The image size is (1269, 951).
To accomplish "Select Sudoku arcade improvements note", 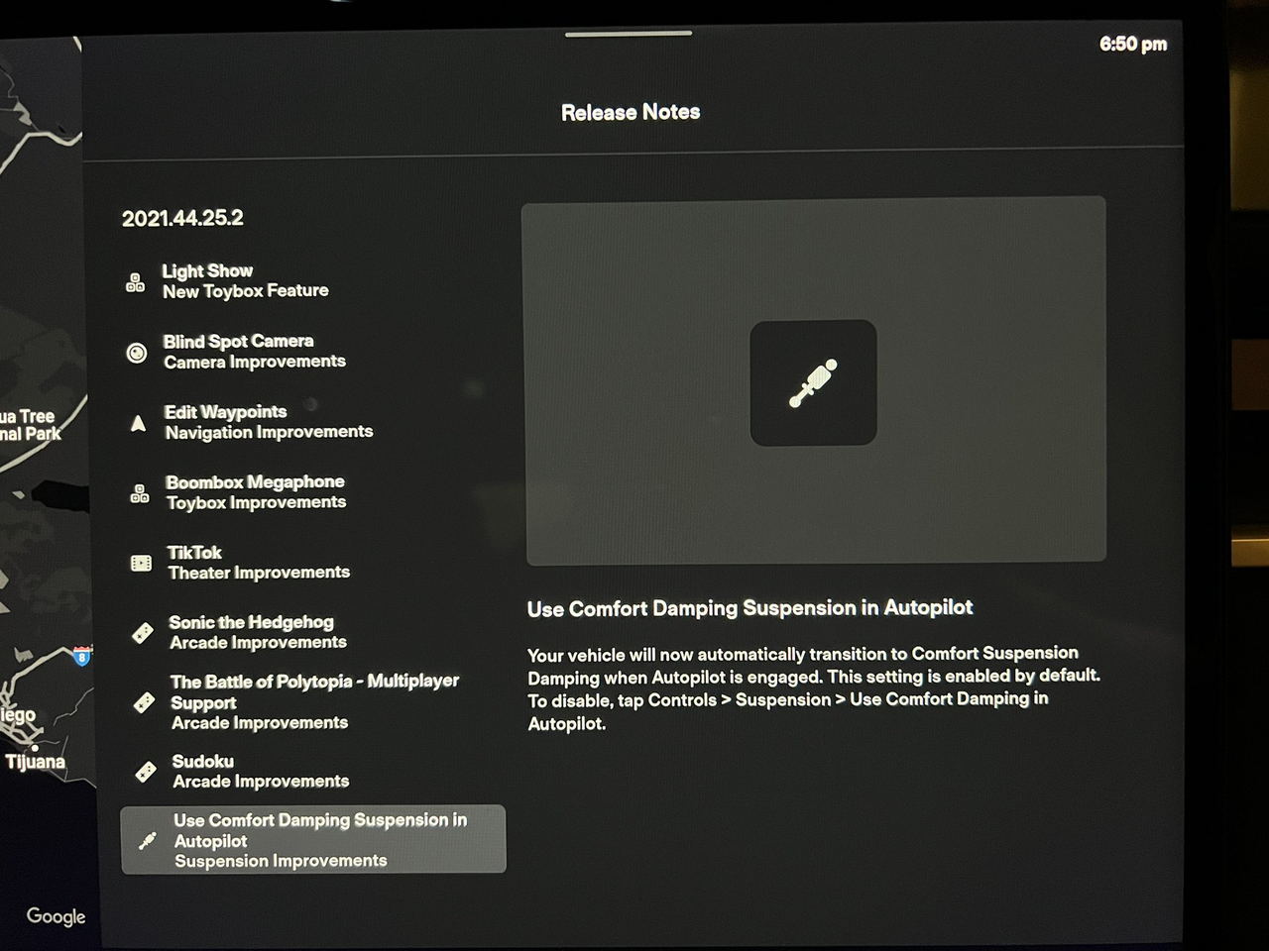I will point(260,772).
